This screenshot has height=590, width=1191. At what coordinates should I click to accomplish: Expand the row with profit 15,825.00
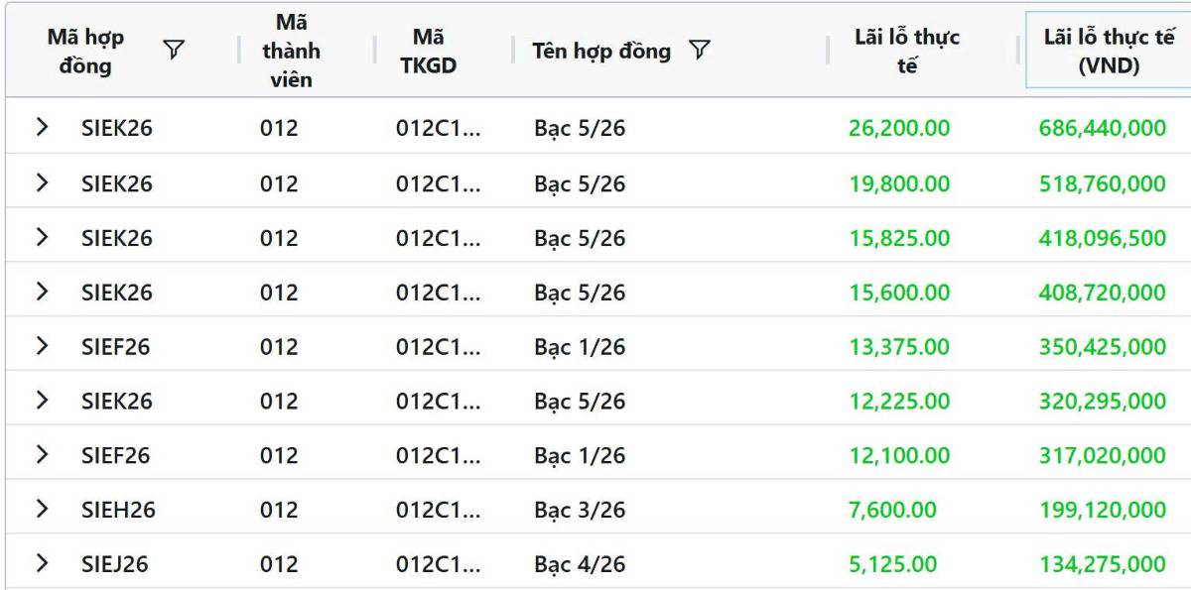click(x=42, y=237)
